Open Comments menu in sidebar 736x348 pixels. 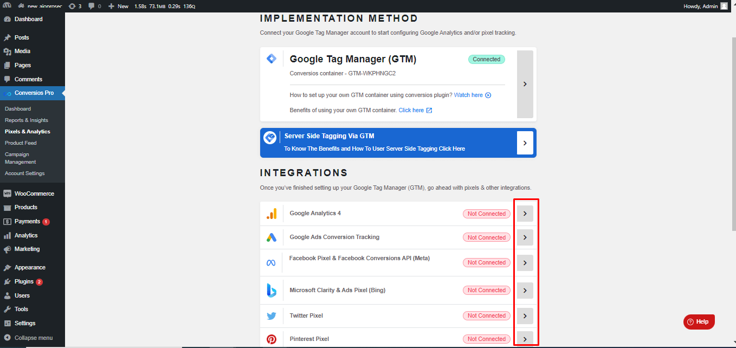coord(33,79)
